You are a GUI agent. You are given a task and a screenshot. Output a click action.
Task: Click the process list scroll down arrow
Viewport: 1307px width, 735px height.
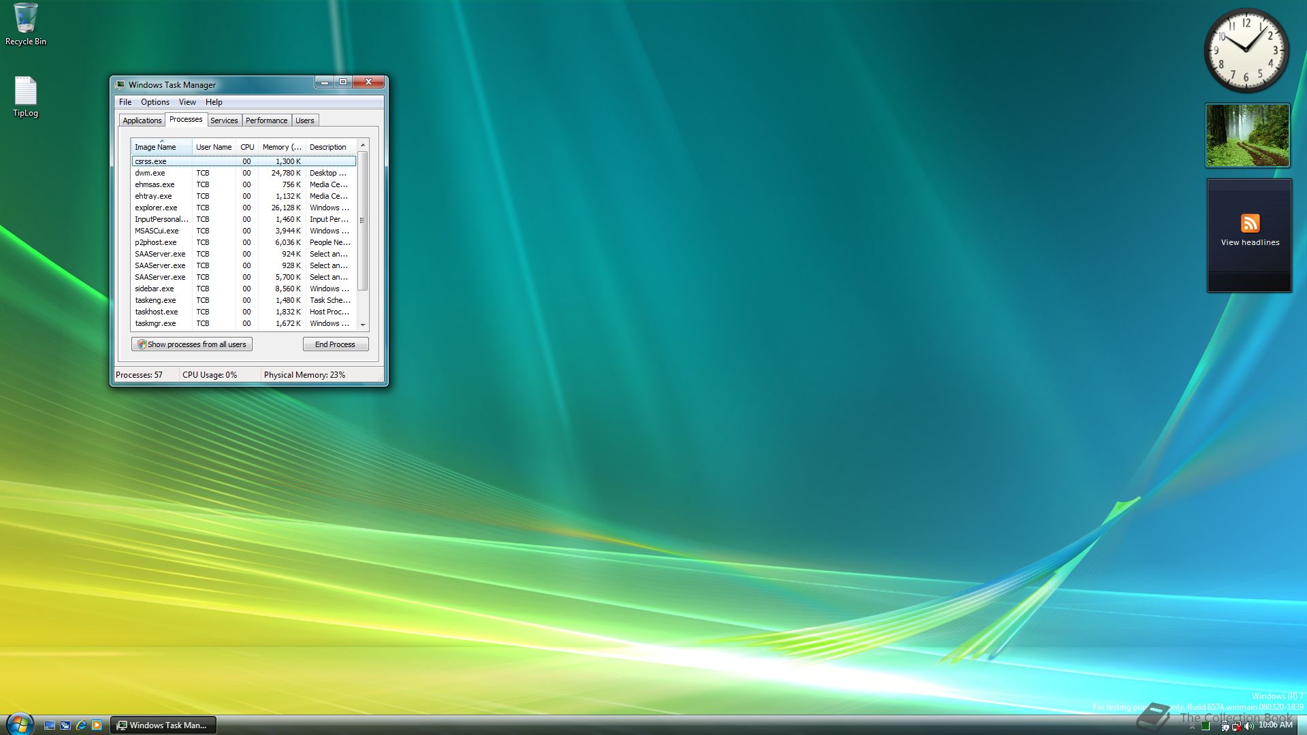click(363, 325)
